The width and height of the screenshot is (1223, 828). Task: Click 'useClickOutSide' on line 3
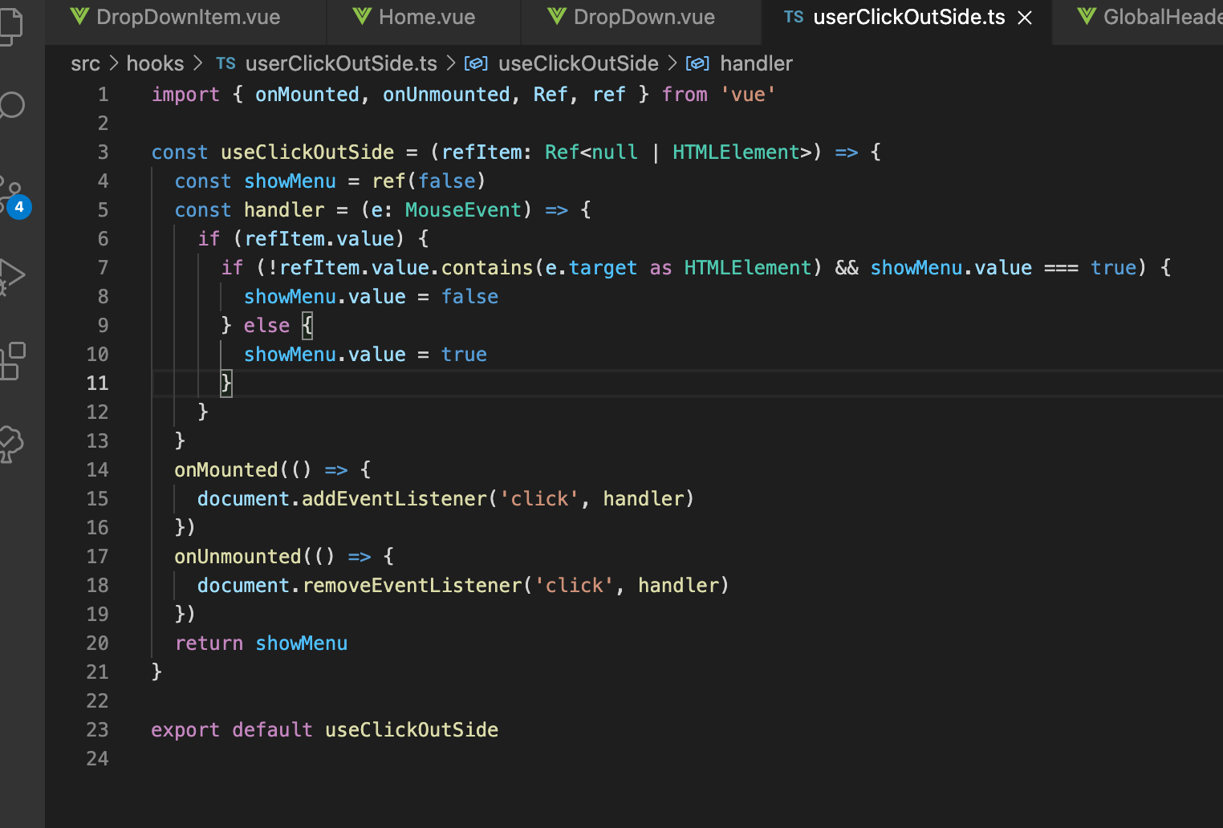[x=307, y=152]
